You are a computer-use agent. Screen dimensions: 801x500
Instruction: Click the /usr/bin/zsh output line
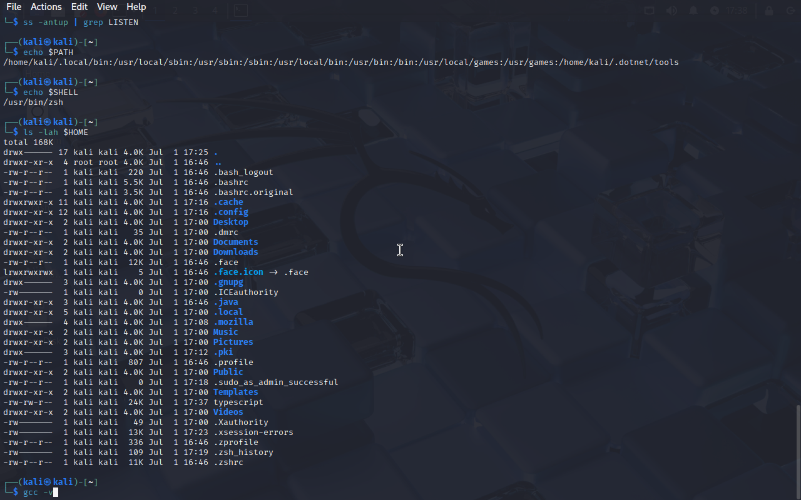33,102
